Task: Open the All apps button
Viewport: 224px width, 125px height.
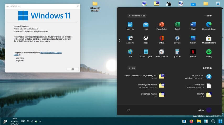Action: tap(137, 16)
